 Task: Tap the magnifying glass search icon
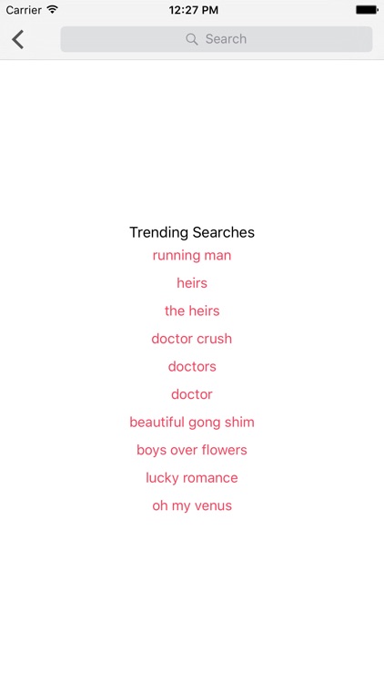pos(192,39)
